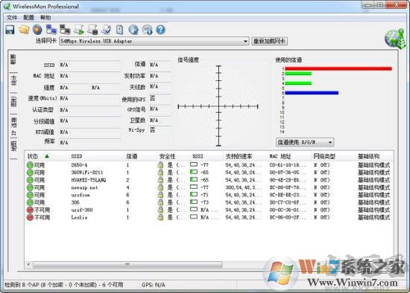Click the green channel 4 usage bar
This screenshot has width=410, height=293.
click(x=298, y=83)
